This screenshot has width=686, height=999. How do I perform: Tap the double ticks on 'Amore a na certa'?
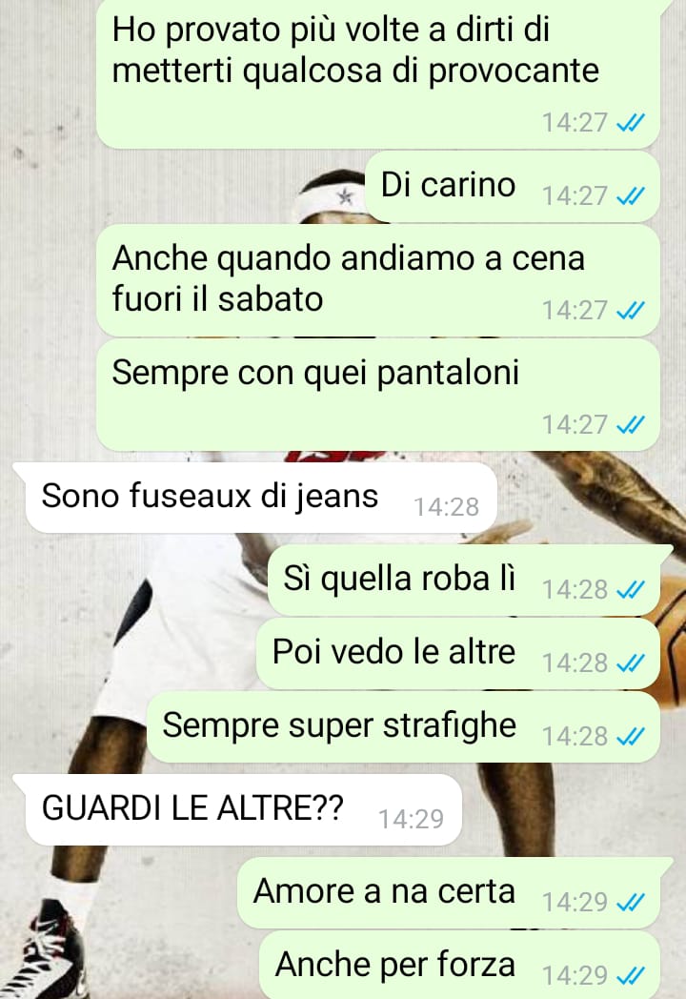click(631, 902)
